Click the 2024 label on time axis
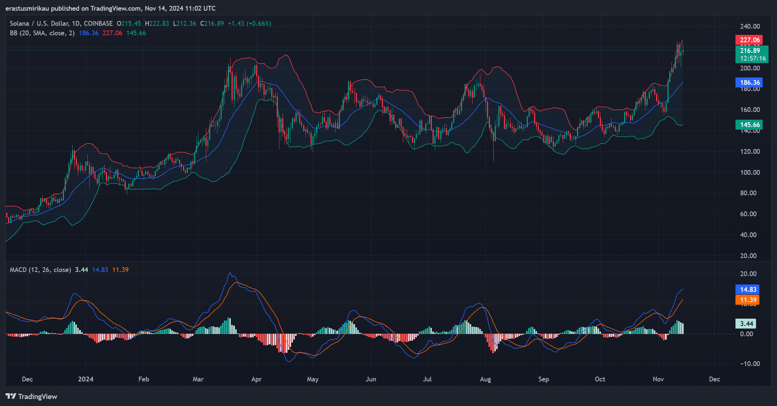The height and width of the screenshot is (406, 777). click(x=86, y=379)
